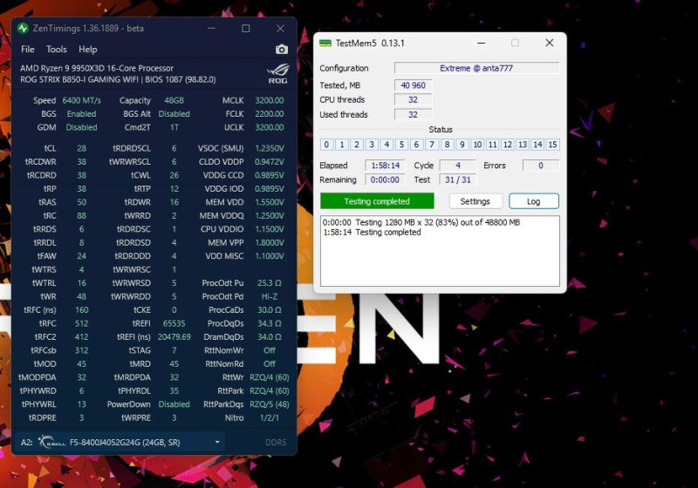Click the ROG logo in ZenTimings
698x488 pixels.
point(277,74)
